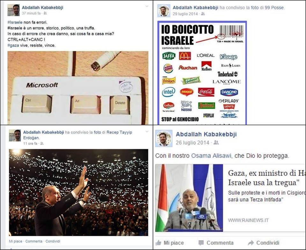Click audience icon beside 29 luglio 2014
Screen dimensions: 306x250
click(203, 14)
